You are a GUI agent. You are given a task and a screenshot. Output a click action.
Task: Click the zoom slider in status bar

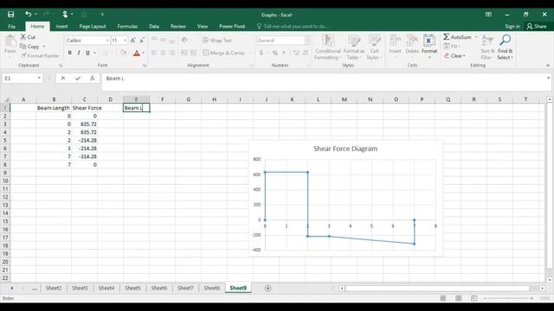[x=509, y=298]
